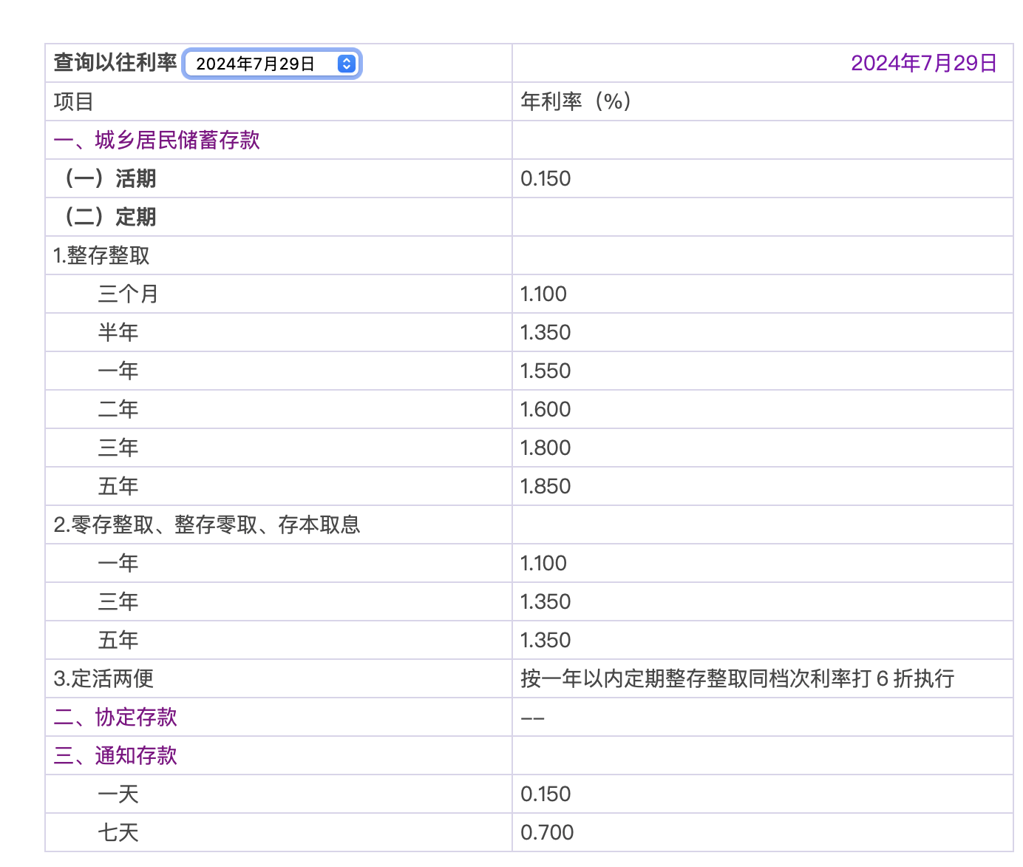Click the 三个月 row label
Viewport: 1023px width, 867px height.
point(129,294)
